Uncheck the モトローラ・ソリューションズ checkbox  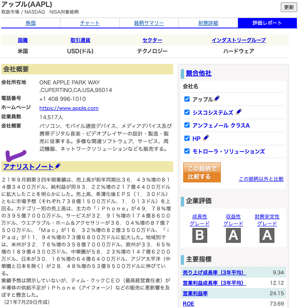click(187, 151)
